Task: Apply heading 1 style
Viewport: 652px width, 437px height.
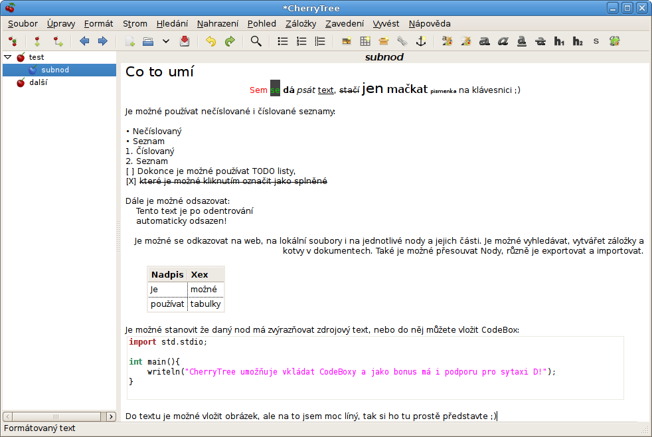Action: (x=559, y=41)
